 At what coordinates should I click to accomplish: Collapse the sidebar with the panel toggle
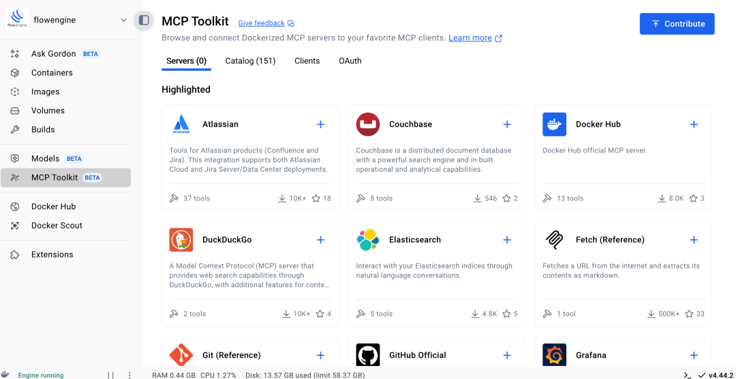pyautogui.click(x=144, y=20)
